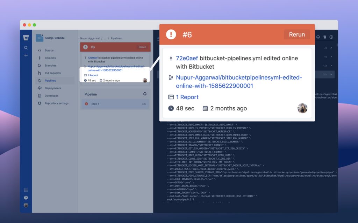Open commit 72e0aef in the small pipeline card
The height and width of the screenshot is (223, 358).
92,58
